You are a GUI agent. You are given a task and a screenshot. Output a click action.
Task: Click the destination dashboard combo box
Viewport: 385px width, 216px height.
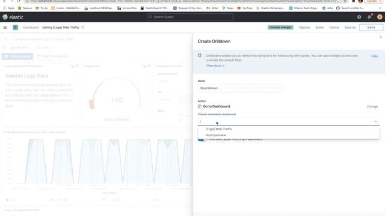(289, 121)
